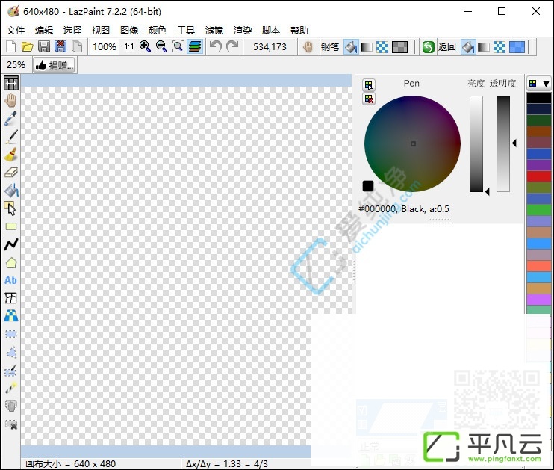The height and width of the screenshot is (470, 554).
Task: Save the image with the floppy disk icon
Action: tap(44, 46)
